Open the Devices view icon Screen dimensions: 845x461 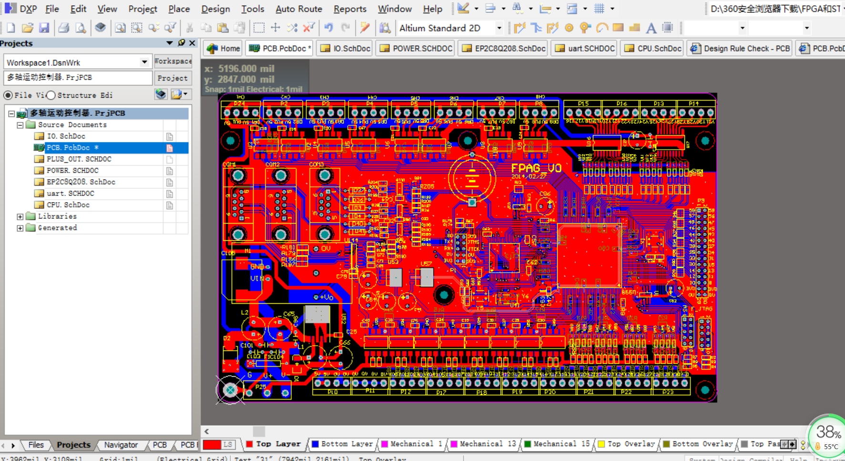[x=100, y=28]
